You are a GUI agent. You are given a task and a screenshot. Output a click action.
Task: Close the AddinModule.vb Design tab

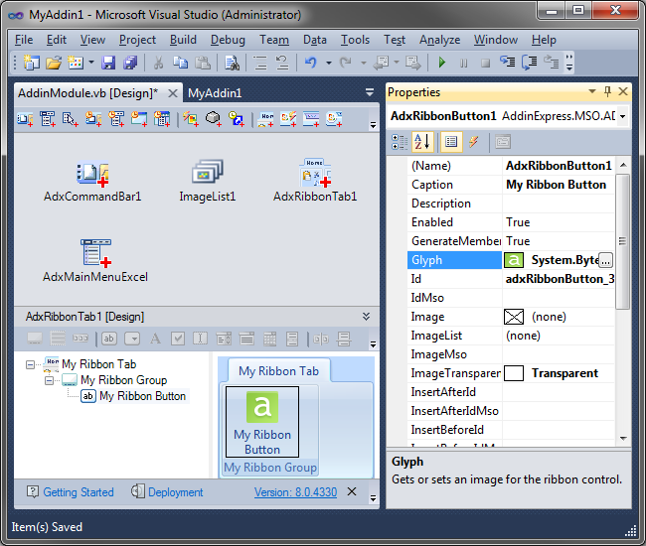[x=173, y=93]
